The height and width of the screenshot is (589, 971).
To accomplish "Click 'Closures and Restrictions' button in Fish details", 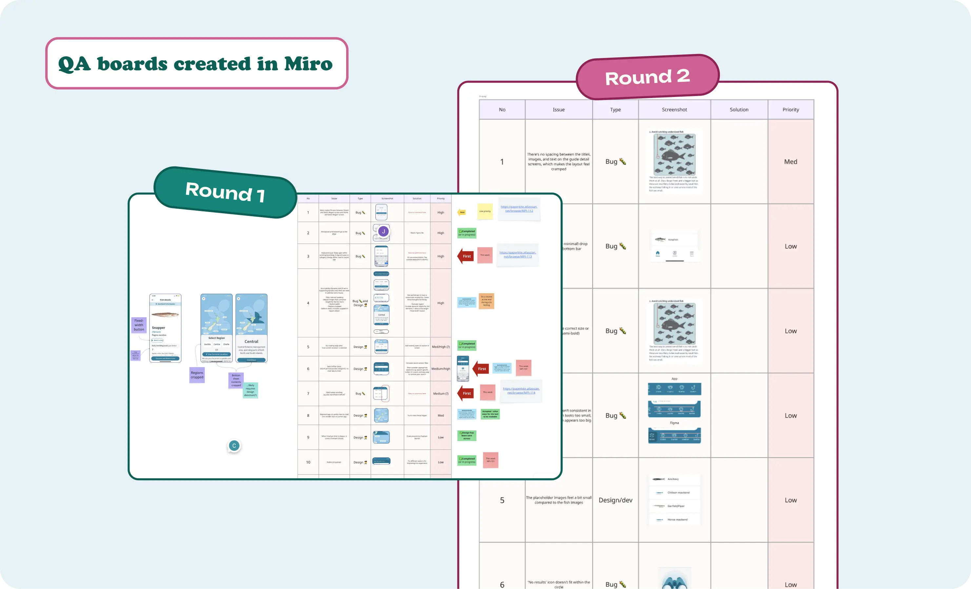I will point(166,358).
